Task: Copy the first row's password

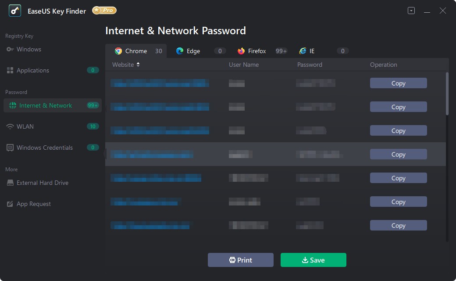Action: pyautogui.click(x=398, y=83)
